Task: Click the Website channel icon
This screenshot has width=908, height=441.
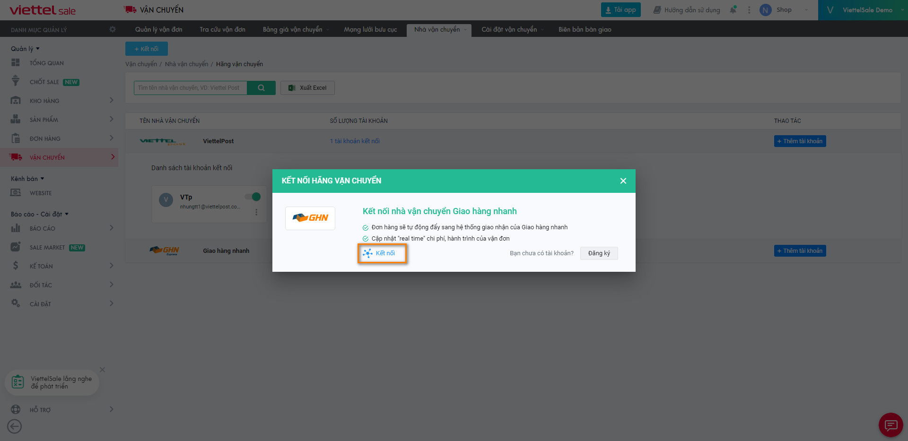Action: (16, 193)
